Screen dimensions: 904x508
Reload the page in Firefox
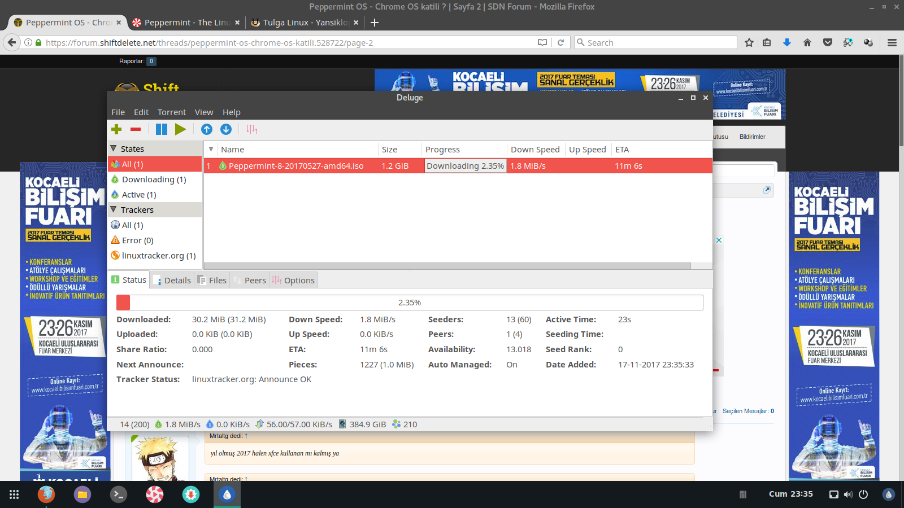560,43
